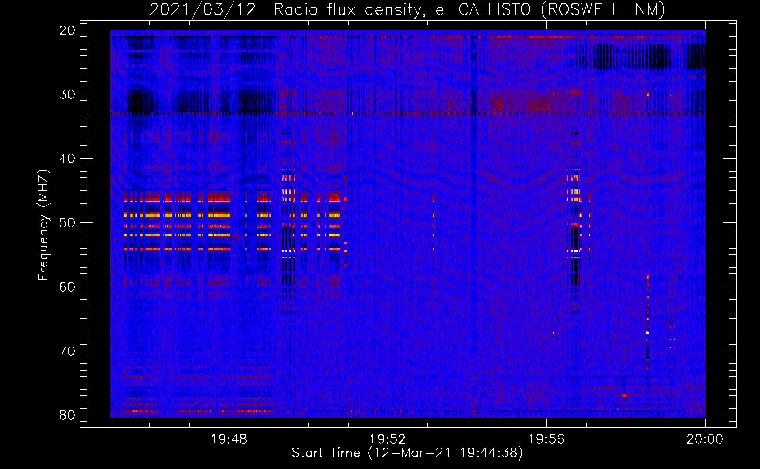The image size is (760, 469).
Task: Click the 19:52 time tick label
Action: click(388, 439)
